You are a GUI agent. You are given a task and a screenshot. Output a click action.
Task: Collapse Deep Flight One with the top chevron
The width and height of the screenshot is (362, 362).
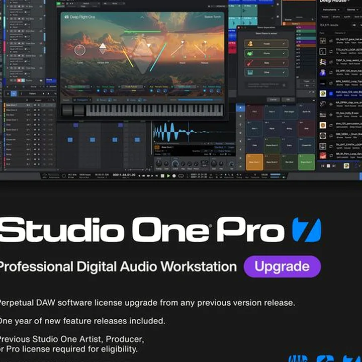click(x=142, y=17)
